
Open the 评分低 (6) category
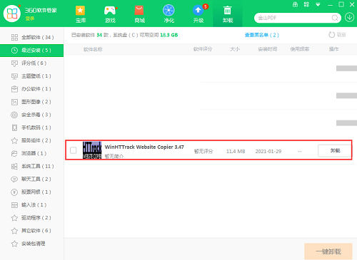32,63
